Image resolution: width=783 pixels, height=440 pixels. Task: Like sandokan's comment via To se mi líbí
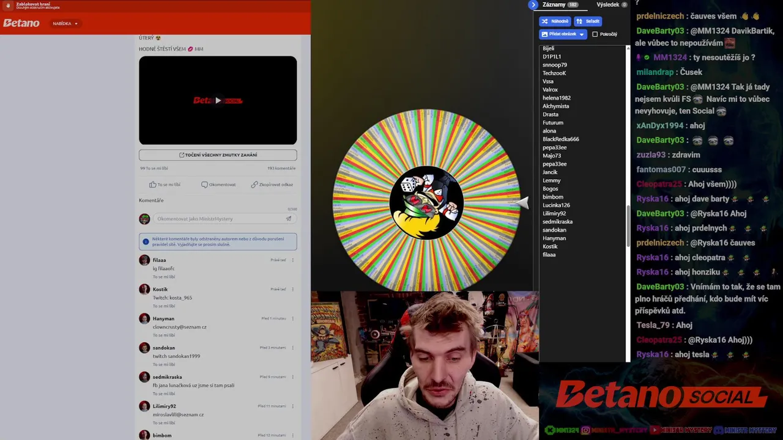click(x=163, y=365)
